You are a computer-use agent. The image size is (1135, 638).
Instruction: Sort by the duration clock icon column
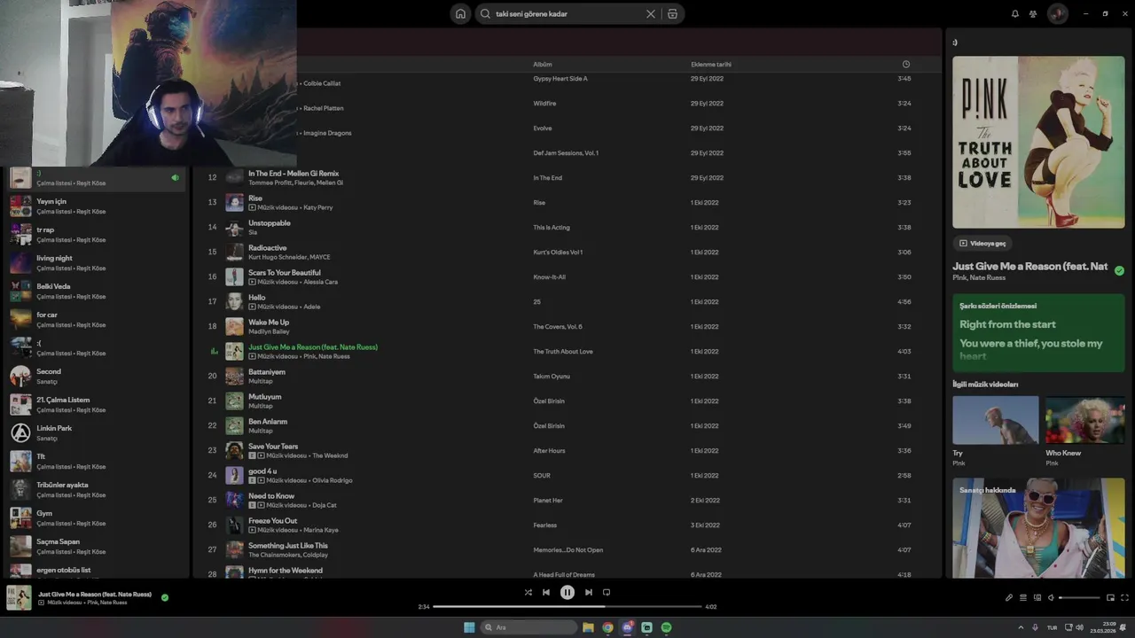point(905,64)
